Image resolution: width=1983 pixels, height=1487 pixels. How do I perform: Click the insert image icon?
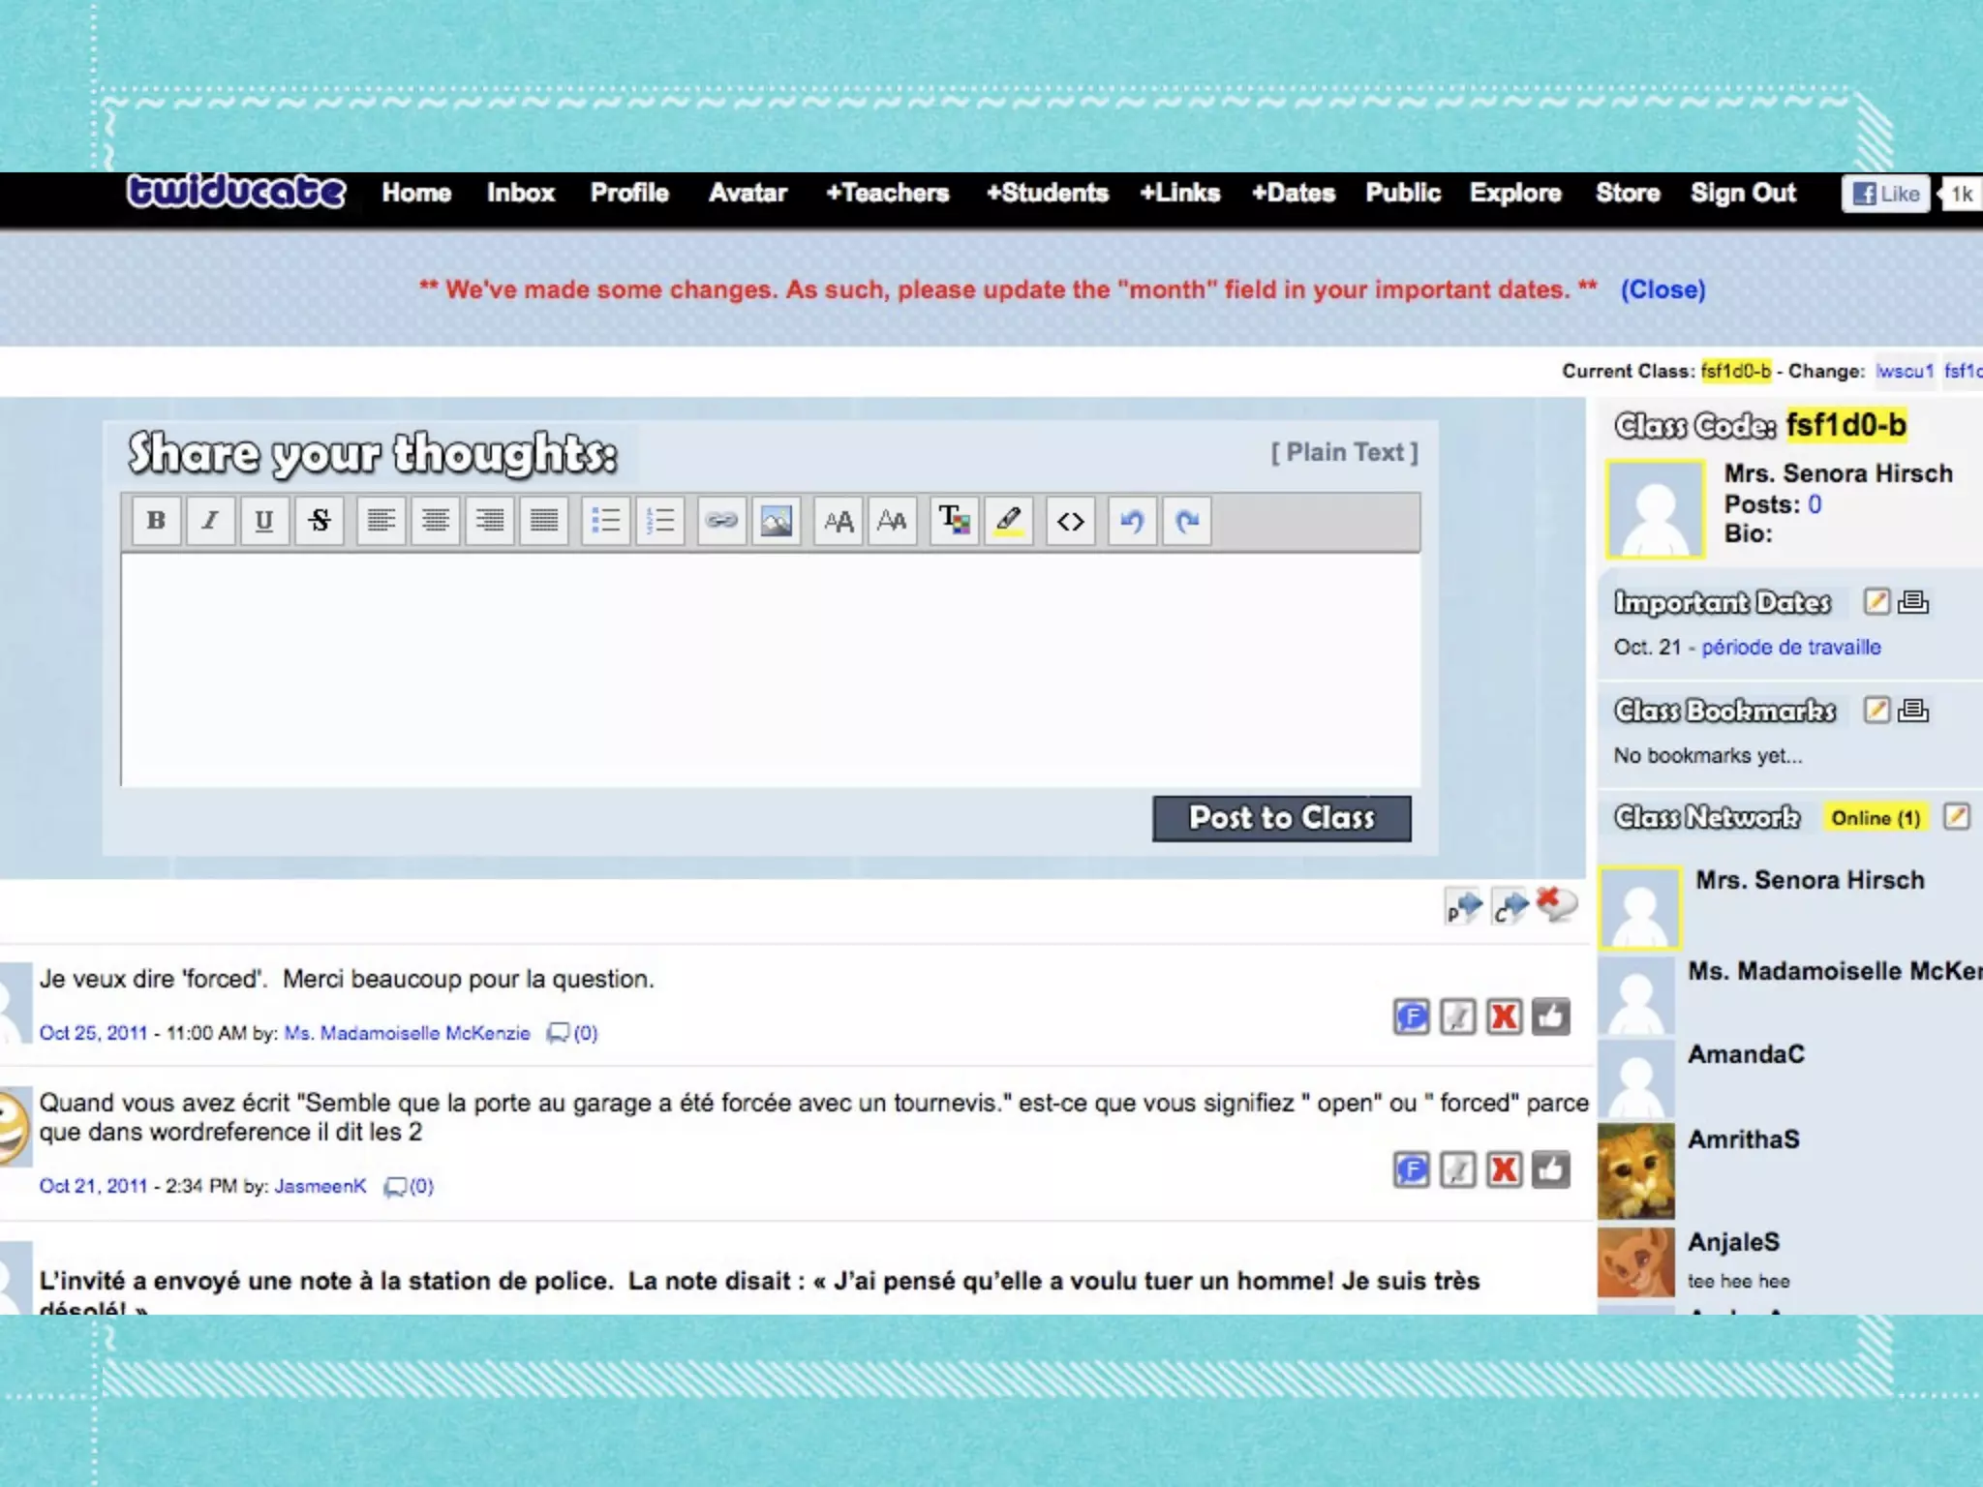click(x=776, y=521)
